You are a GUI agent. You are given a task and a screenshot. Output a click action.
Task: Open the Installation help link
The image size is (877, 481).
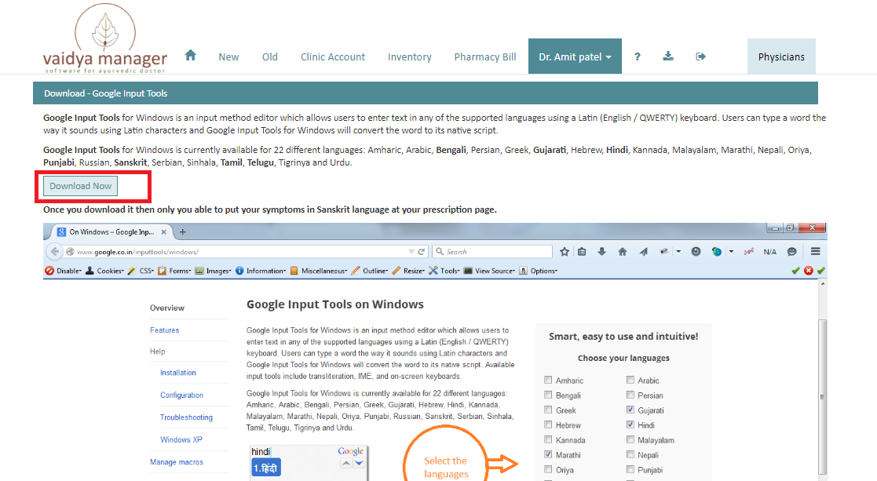pos(178,373)
